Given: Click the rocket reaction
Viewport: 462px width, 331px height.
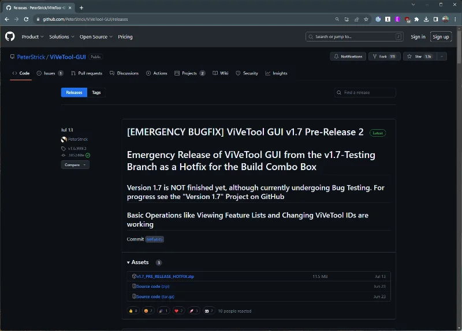Looking at the screenshot, I should coord(193,311).
